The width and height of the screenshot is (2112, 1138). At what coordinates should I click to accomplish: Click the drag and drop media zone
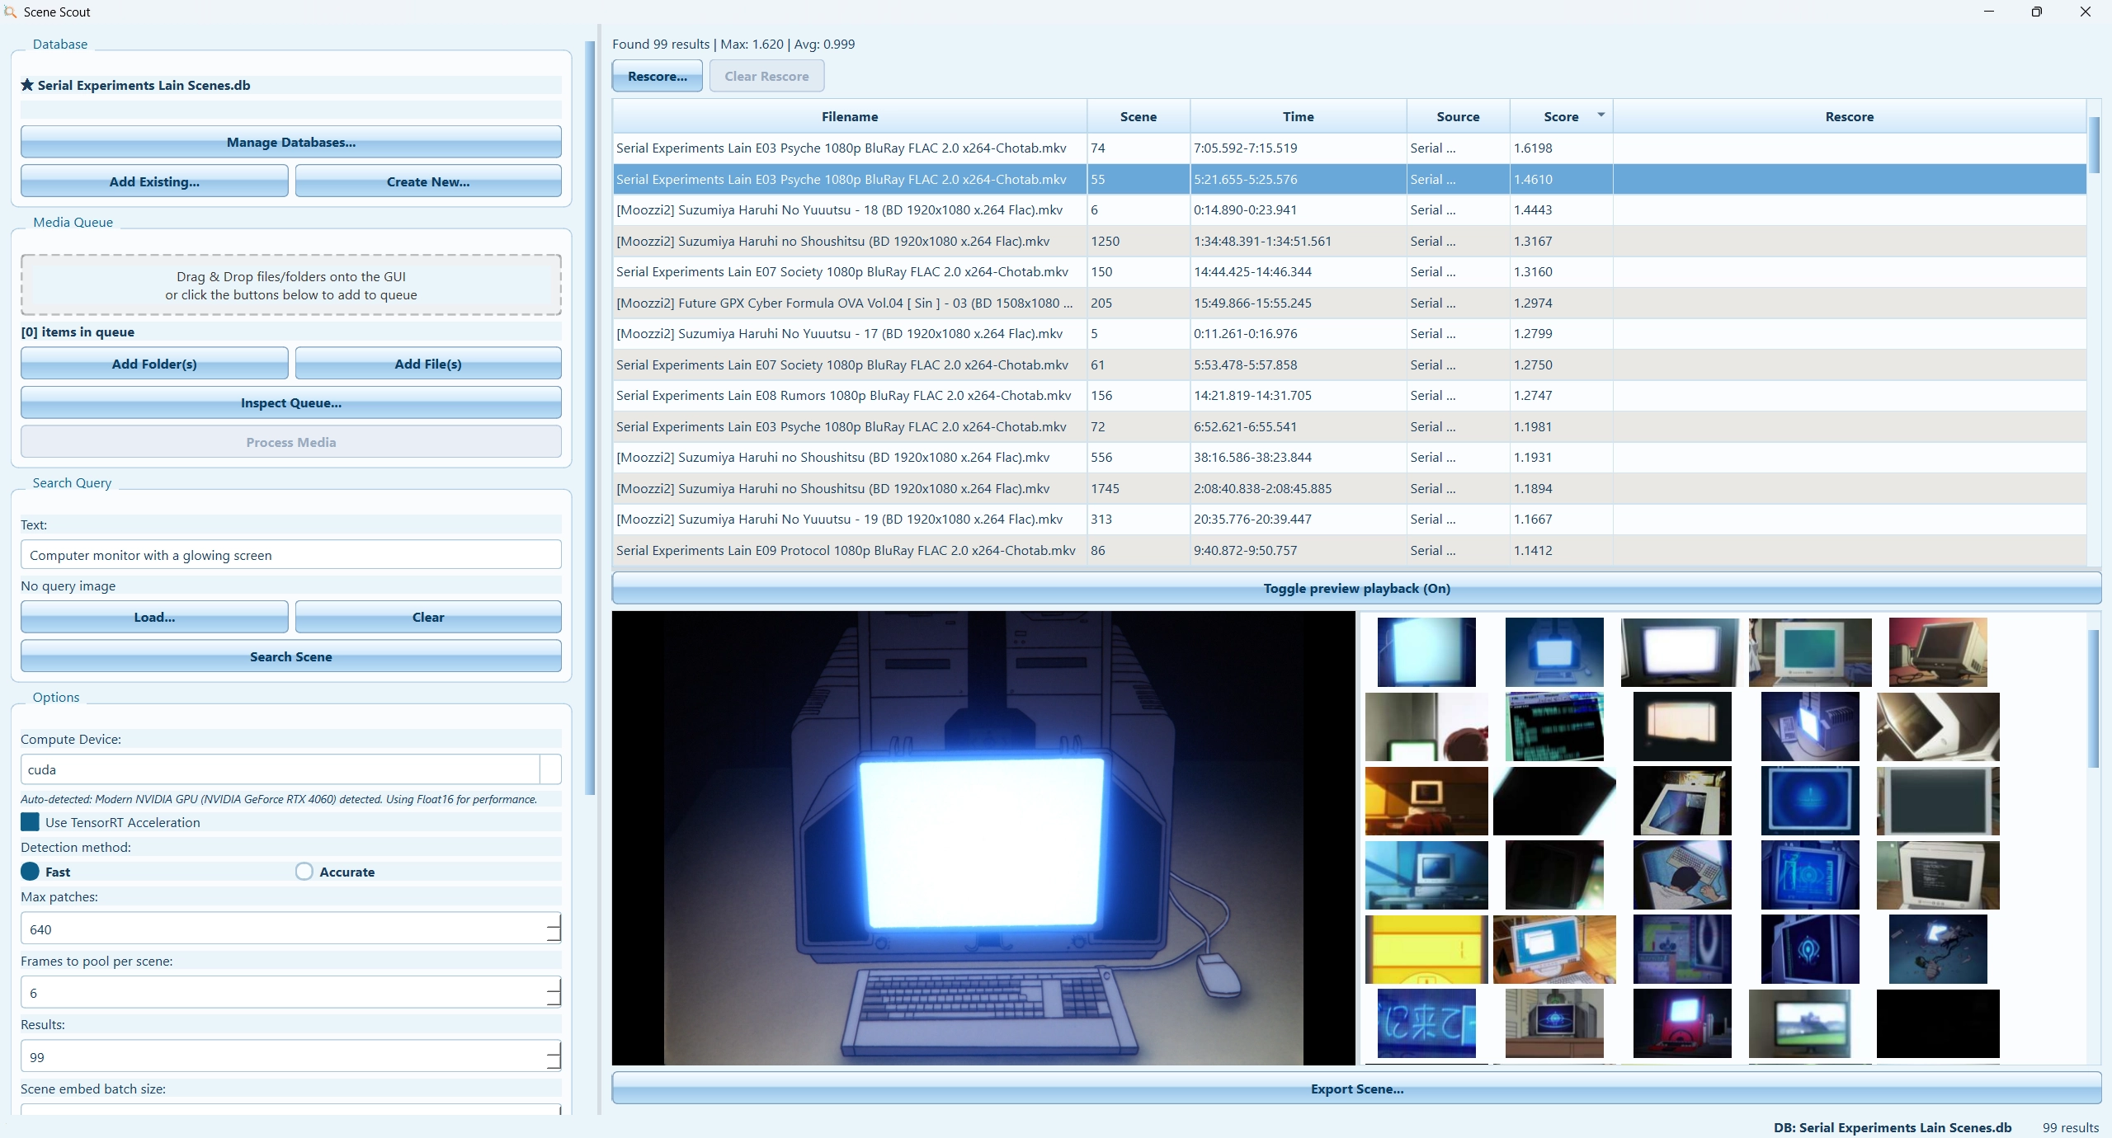291,285
